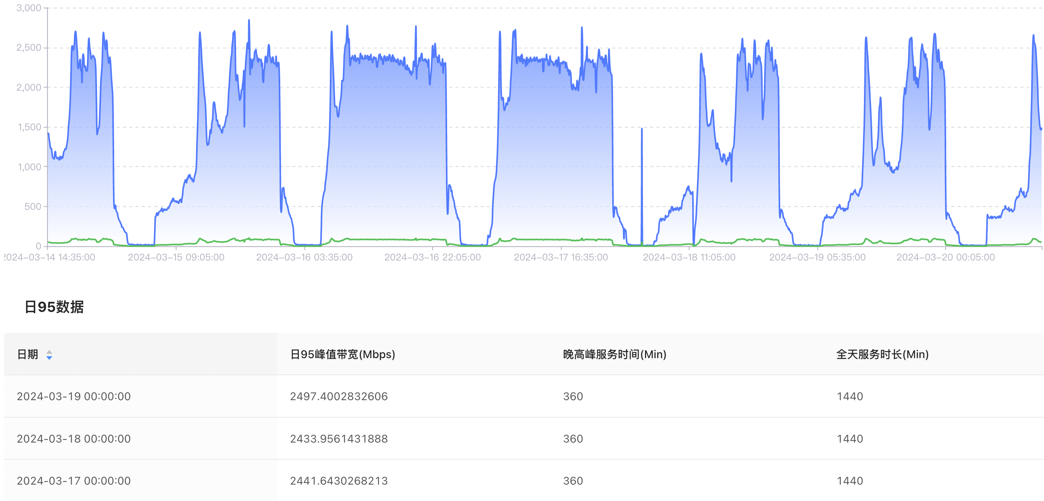Click x-axis label 2024-03-19 05:35:00
Image resolution: width=1044 pixels, height=501 pixels.
[818, 257]
